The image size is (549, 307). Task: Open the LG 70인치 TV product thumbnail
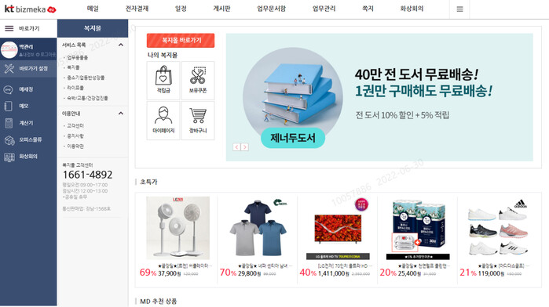click(338, 229)
